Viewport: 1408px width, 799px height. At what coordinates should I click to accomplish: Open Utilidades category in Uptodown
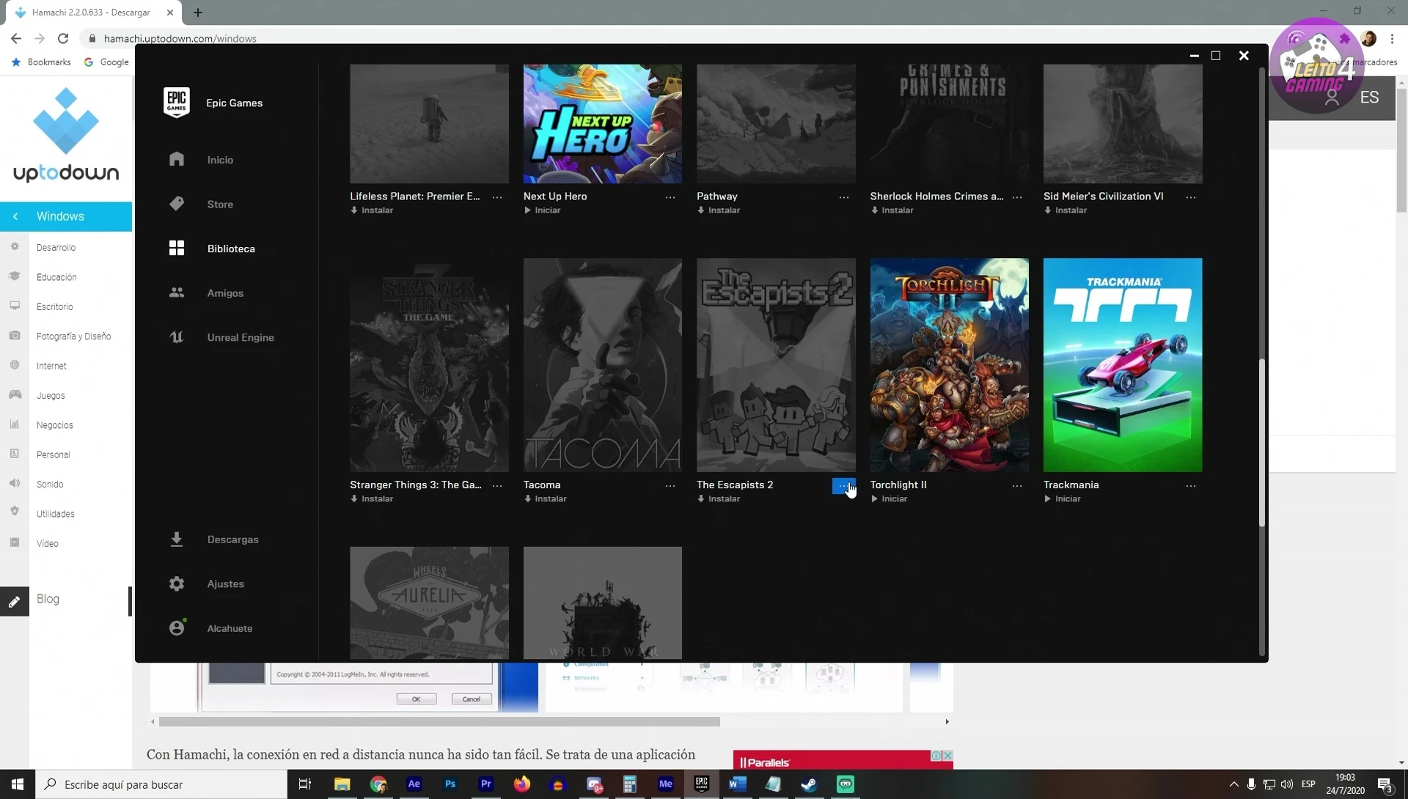coord(56,514)
